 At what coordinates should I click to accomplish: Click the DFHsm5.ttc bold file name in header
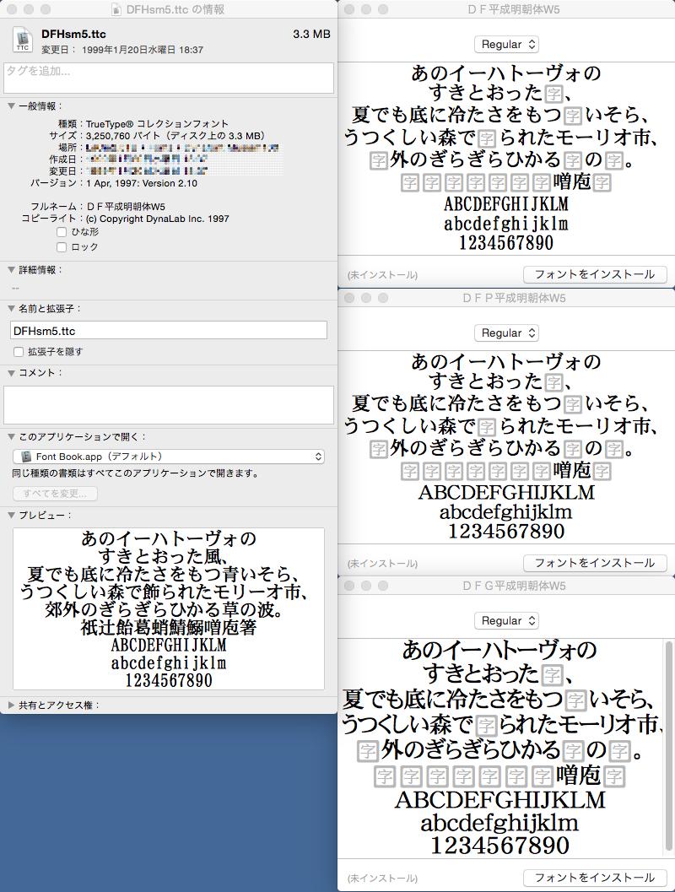73,34
